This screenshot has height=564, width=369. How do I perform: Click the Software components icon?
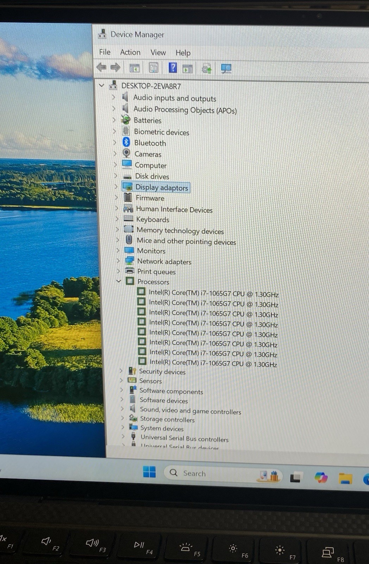click(133, 390)
